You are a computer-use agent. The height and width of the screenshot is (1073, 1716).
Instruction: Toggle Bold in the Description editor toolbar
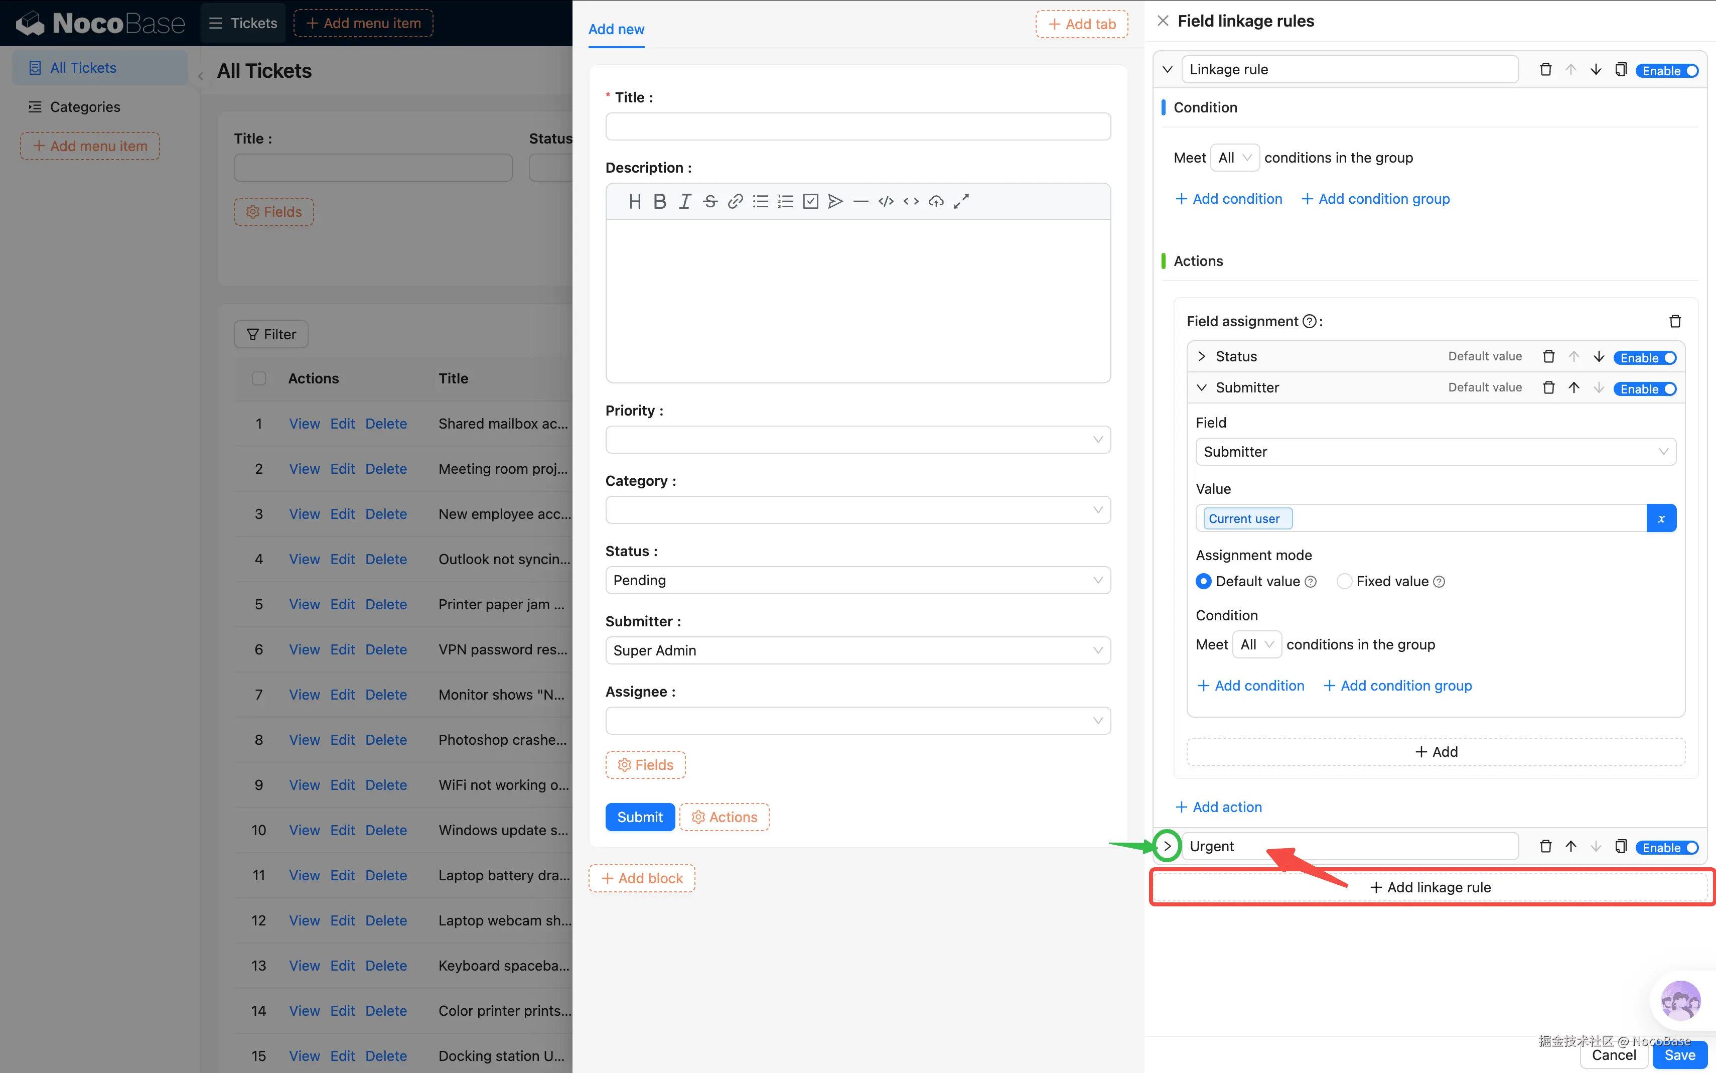click(x=660, y=202)
